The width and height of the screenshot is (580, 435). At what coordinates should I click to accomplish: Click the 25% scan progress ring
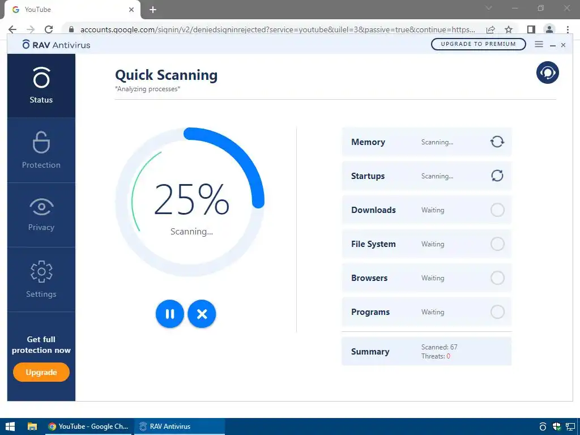point(190,202)
